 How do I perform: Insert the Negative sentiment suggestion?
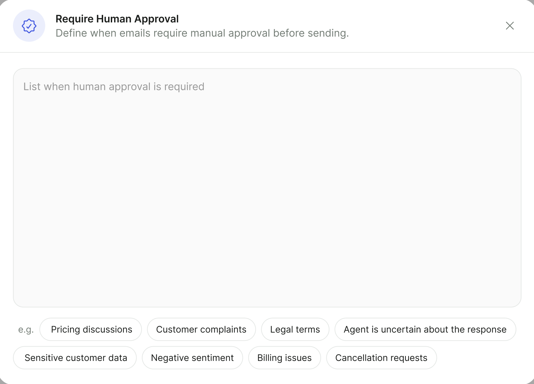click(x=192, y=358)
